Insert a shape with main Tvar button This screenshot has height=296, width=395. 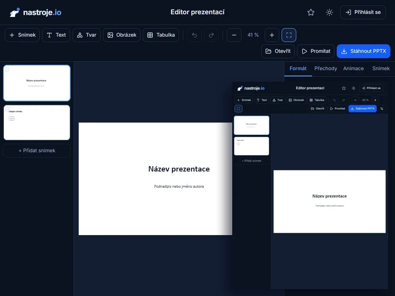(x=87, y=35)
